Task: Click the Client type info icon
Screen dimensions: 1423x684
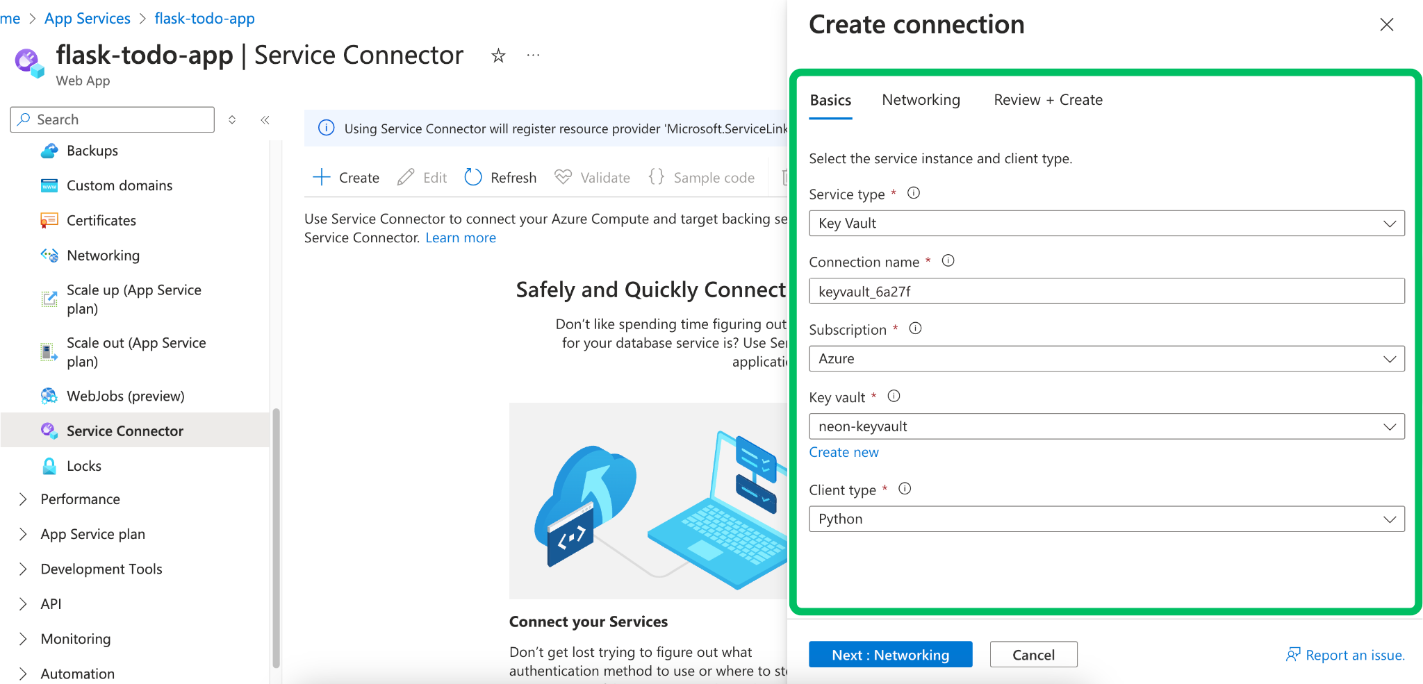Action: 905,489
